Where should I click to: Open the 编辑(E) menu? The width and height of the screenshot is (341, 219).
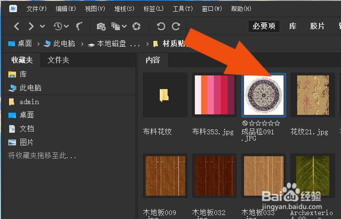point(66,9)
